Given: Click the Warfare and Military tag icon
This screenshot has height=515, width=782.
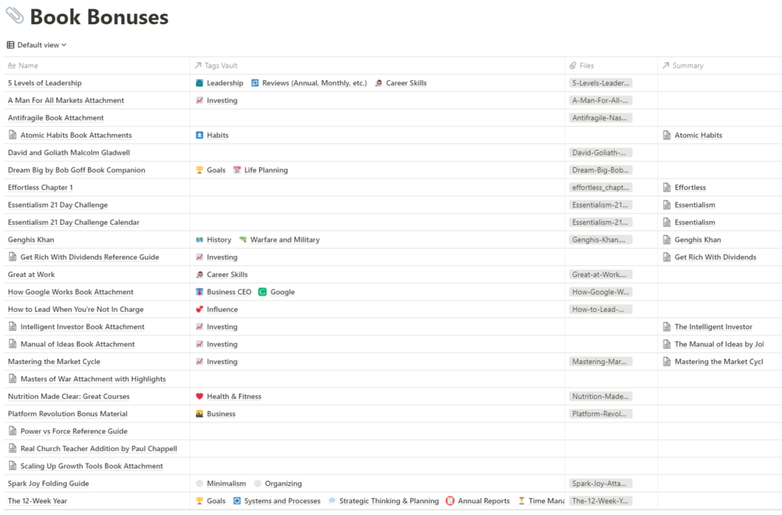Looking at the screenshot, I should [x=243, y=240].
